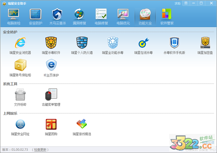
Task: Switch to the 功能大全 tab
Action: click(145, 17)
